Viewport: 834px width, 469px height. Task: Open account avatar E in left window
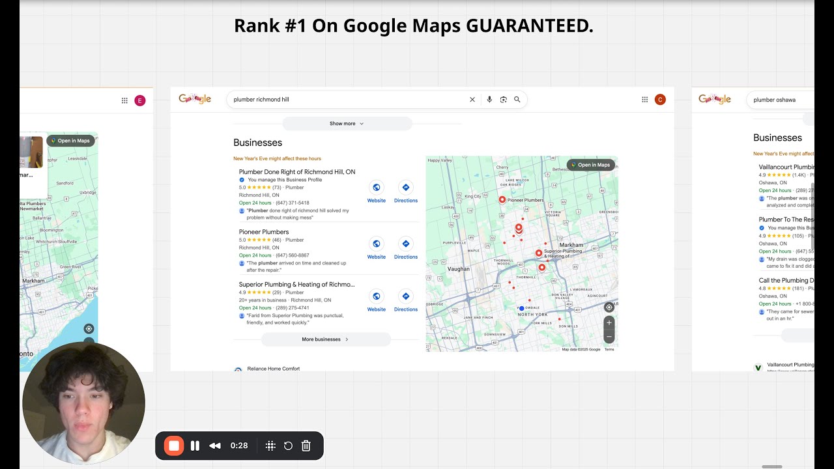(139, 100)
